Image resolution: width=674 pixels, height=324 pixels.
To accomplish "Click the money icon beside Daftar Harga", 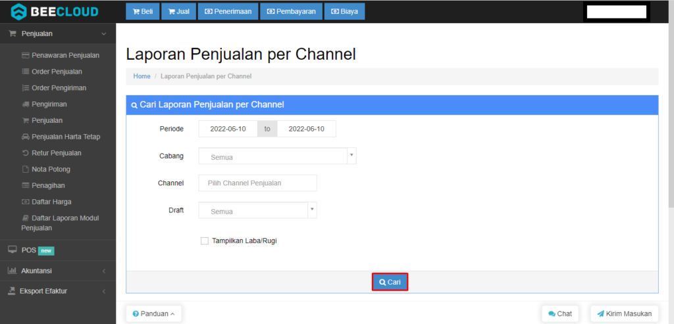I will pyautogui.click(x=26, y=202).
